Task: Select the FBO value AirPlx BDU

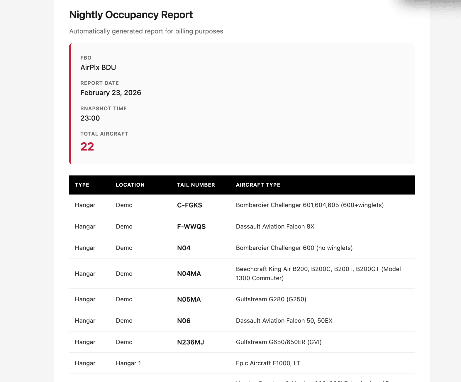Action: (98, 67)
